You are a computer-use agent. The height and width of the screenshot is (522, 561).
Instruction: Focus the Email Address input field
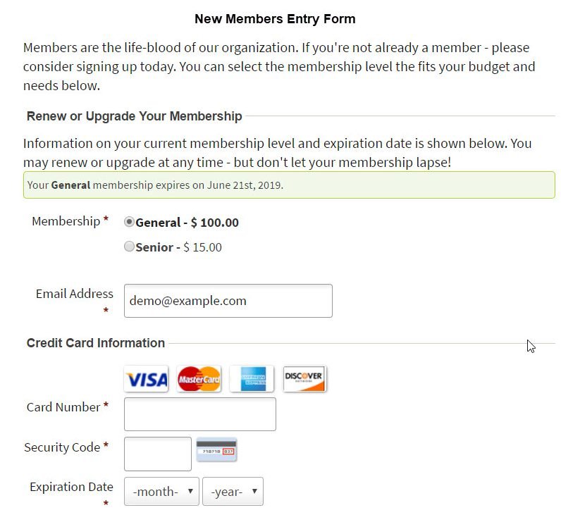click(x=228, y=301)
